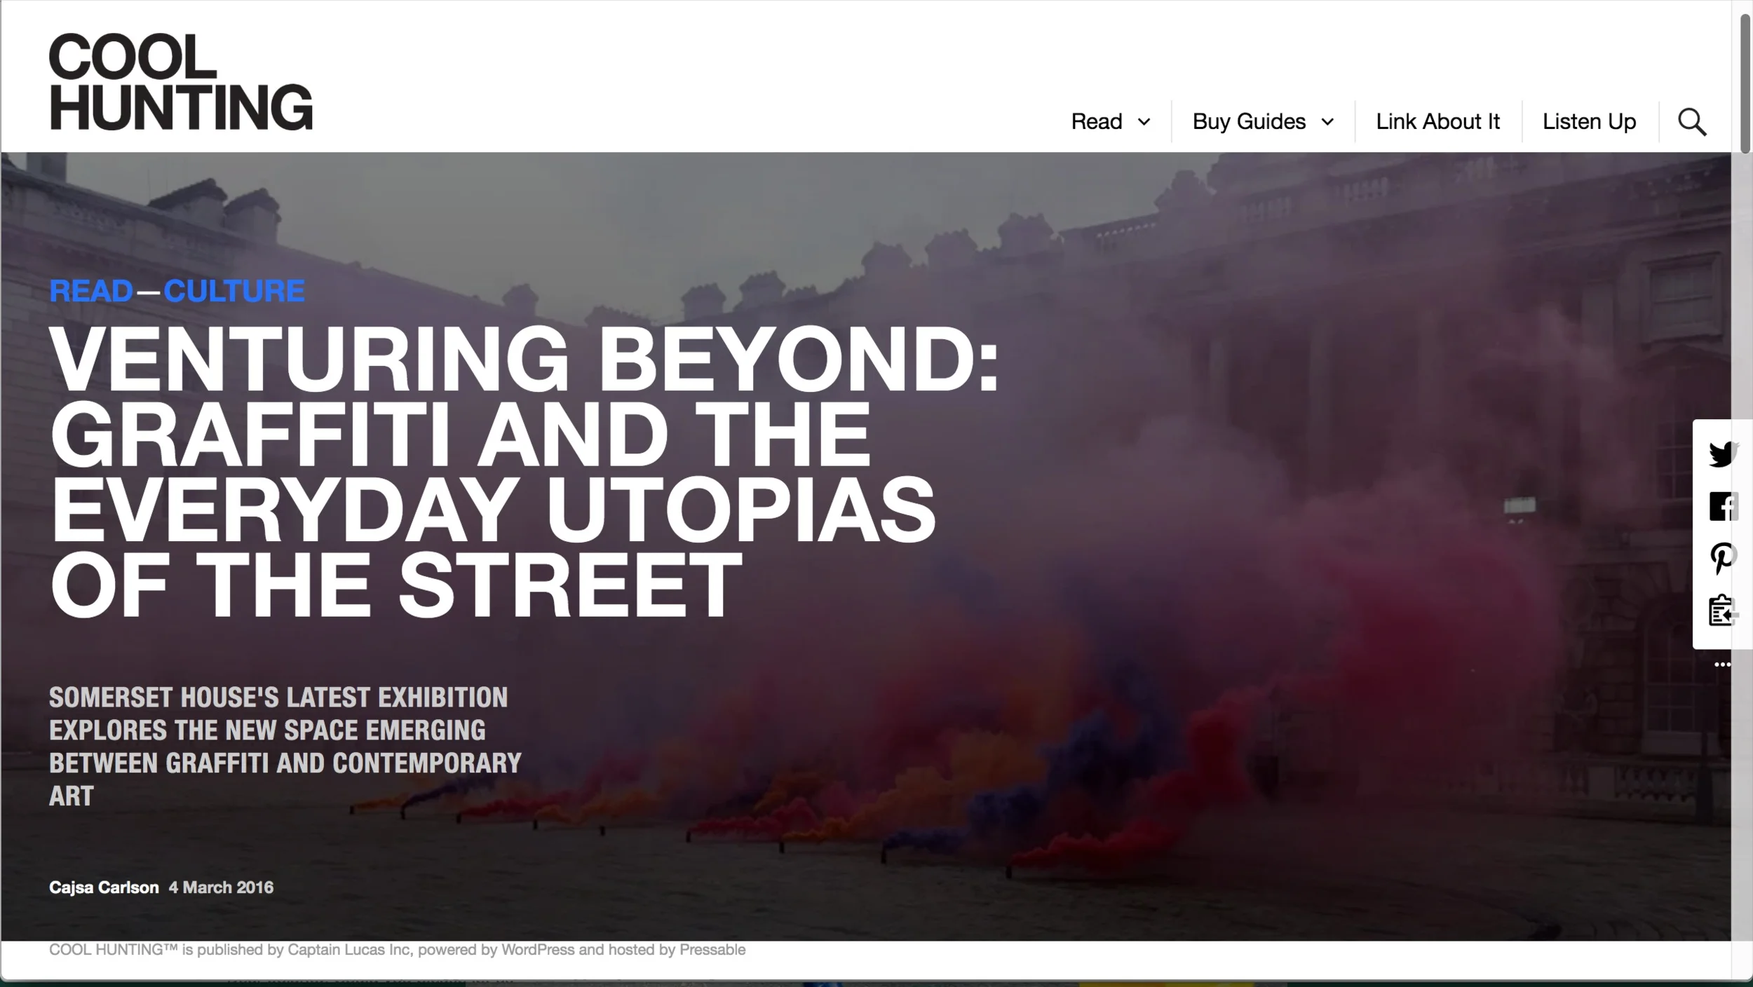Expand the Buy Guides chevron
The height and width of the screenshot is (987, 1753).
(1327, 122)
